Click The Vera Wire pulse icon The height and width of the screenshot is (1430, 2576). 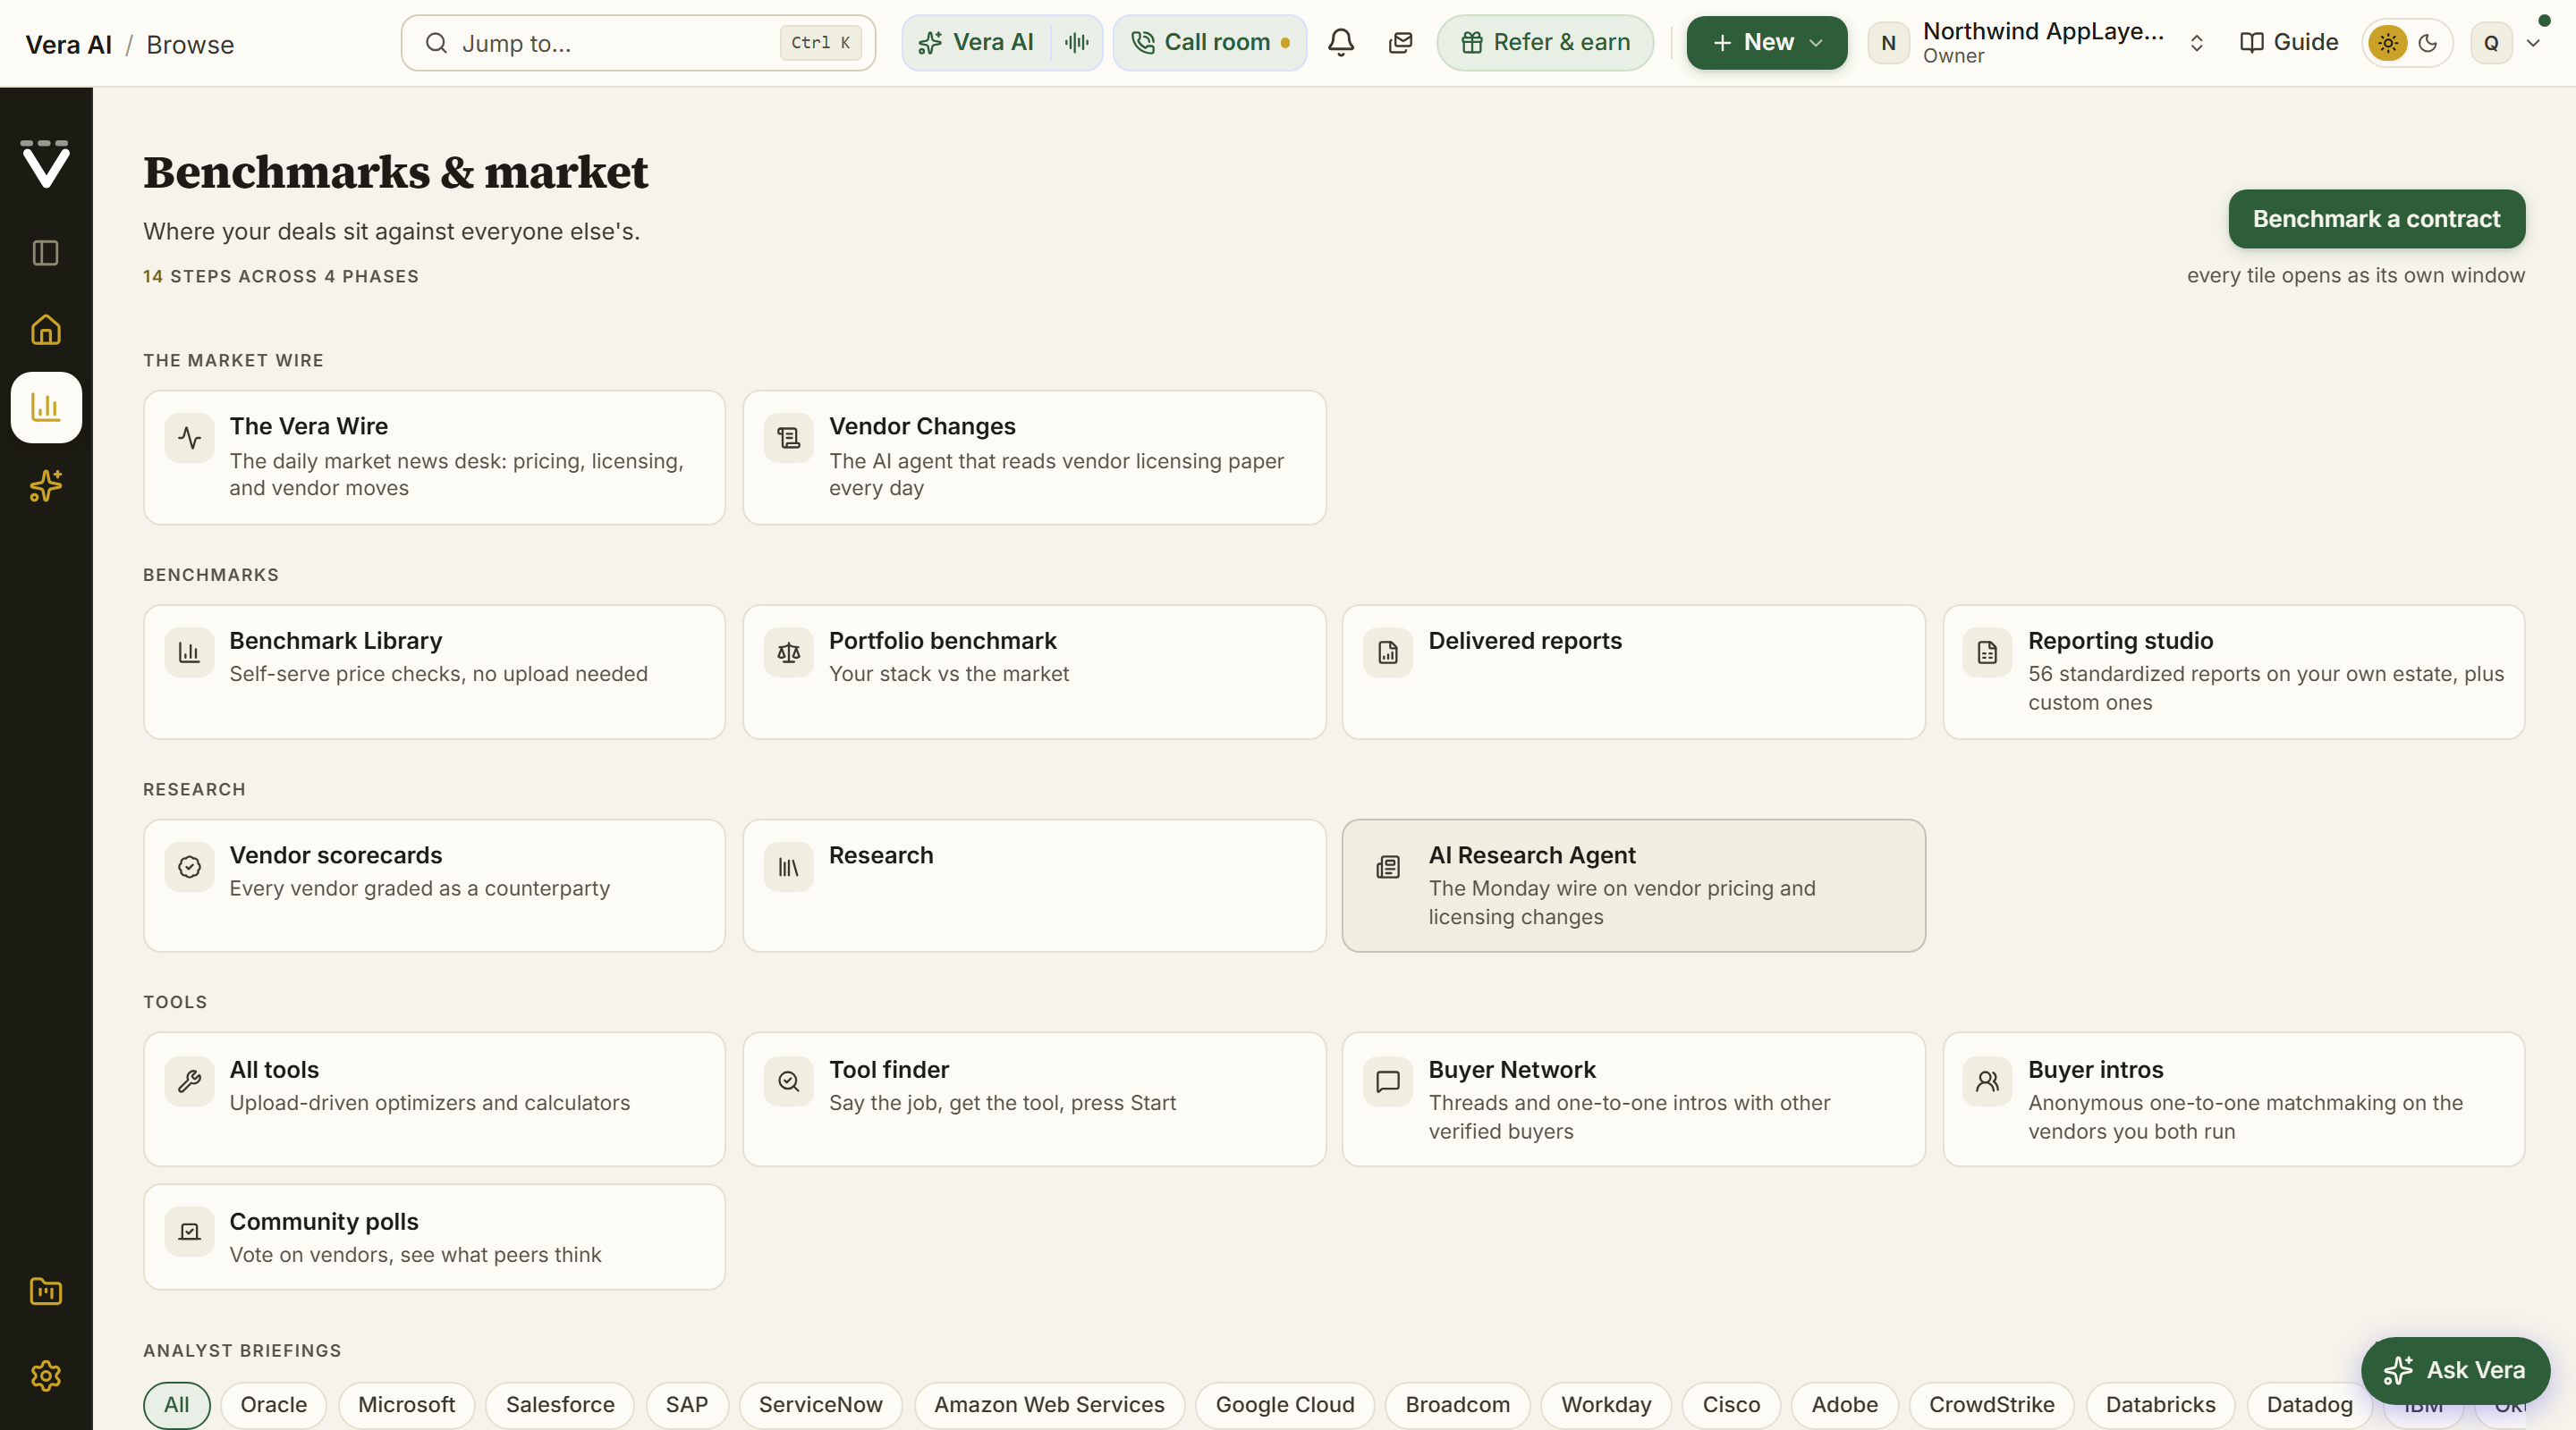189,438
